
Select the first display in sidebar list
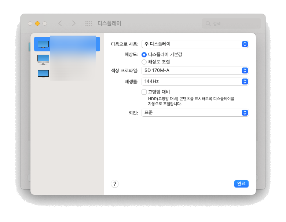pos(67,44)
